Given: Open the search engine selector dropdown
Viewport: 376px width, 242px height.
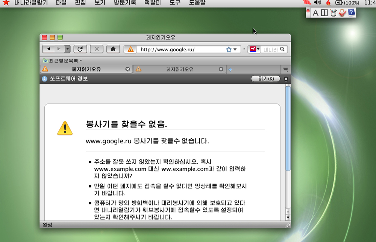Looking at the screenshot, I should pyautogui.click(x=255, y=49).
